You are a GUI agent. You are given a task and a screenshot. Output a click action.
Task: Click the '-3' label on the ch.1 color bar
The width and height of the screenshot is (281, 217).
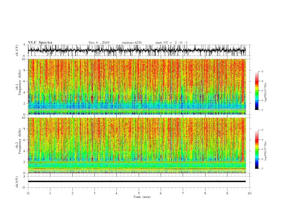(x=261, y=71)
